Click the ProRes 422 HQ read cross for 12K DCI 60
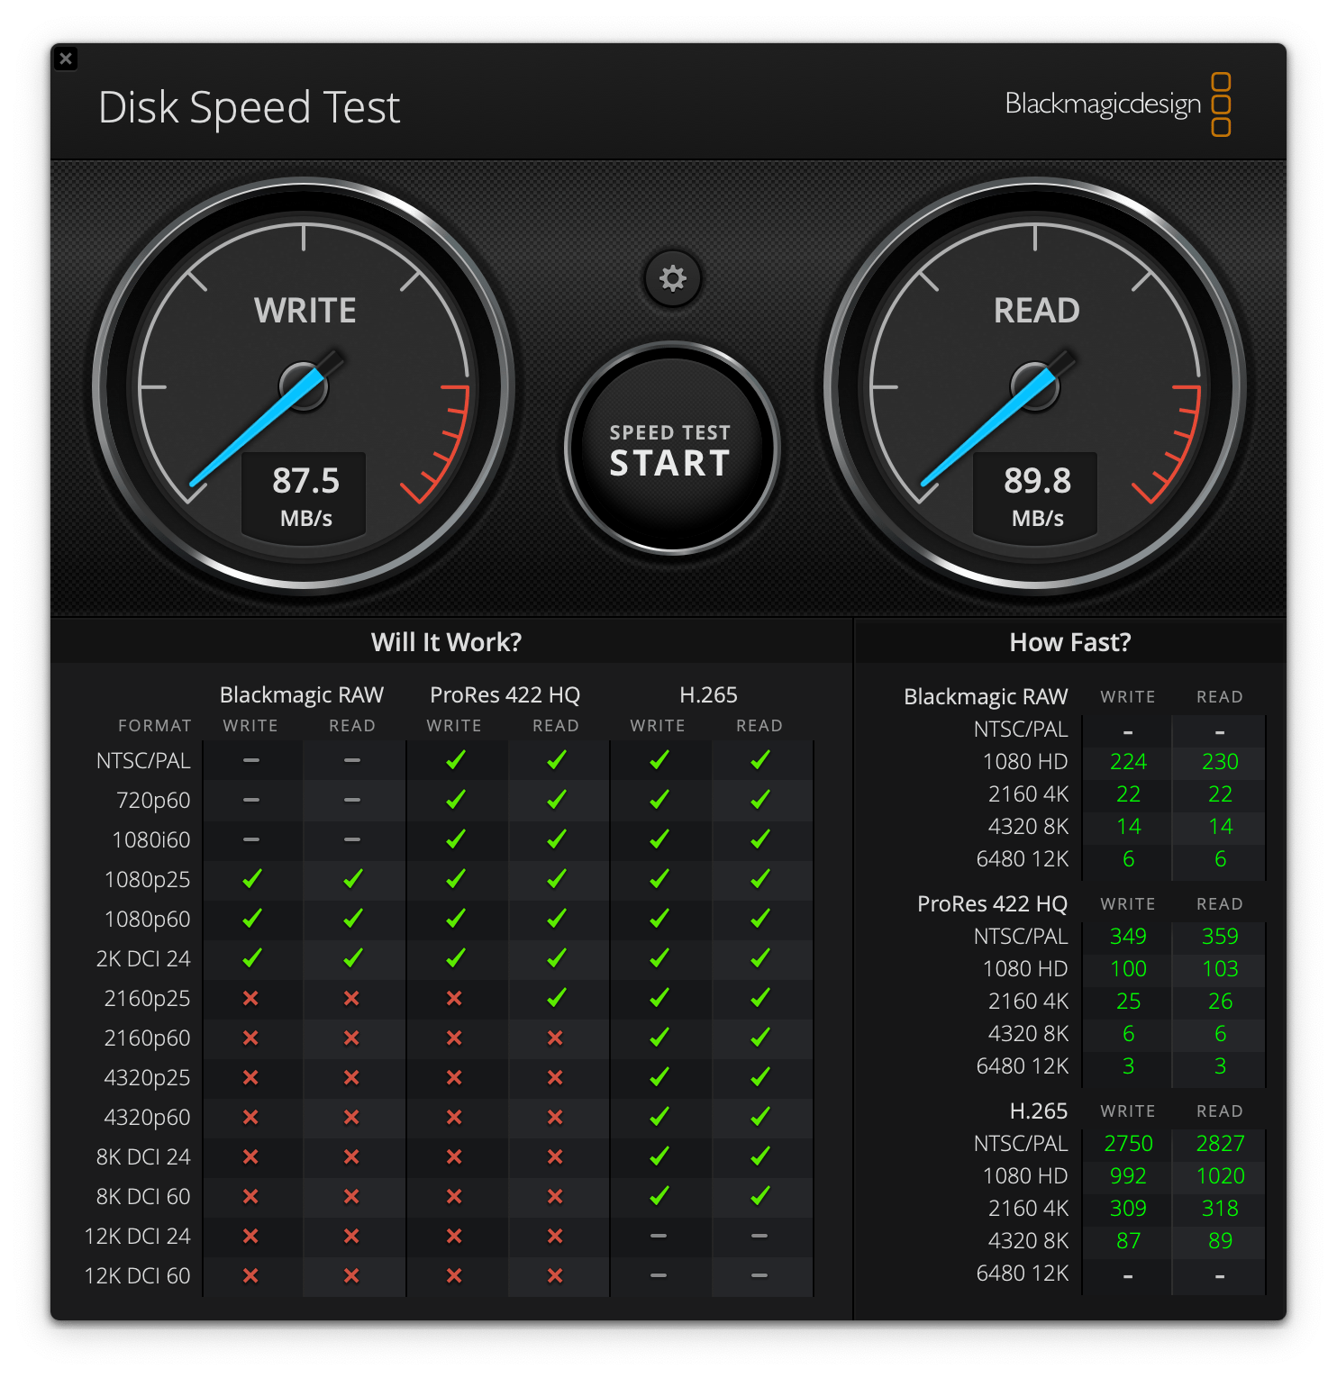Image resolution: width=1337 pixels, height=1378 pixels. (555, 1275)
